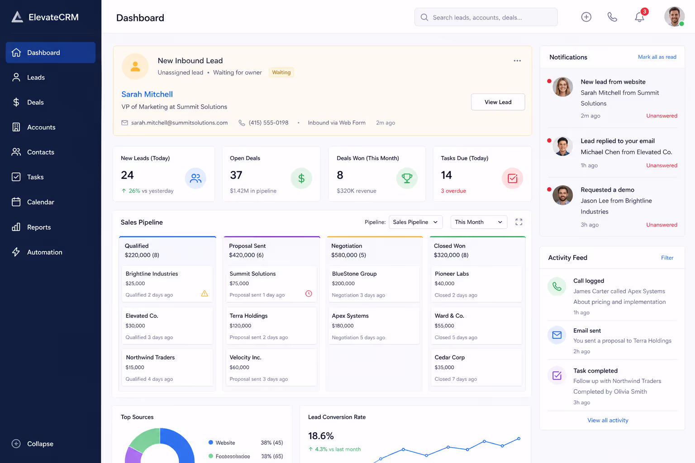Open Requested a demo notification
Viewport: 695px width, 463px height.
point(612,207)
